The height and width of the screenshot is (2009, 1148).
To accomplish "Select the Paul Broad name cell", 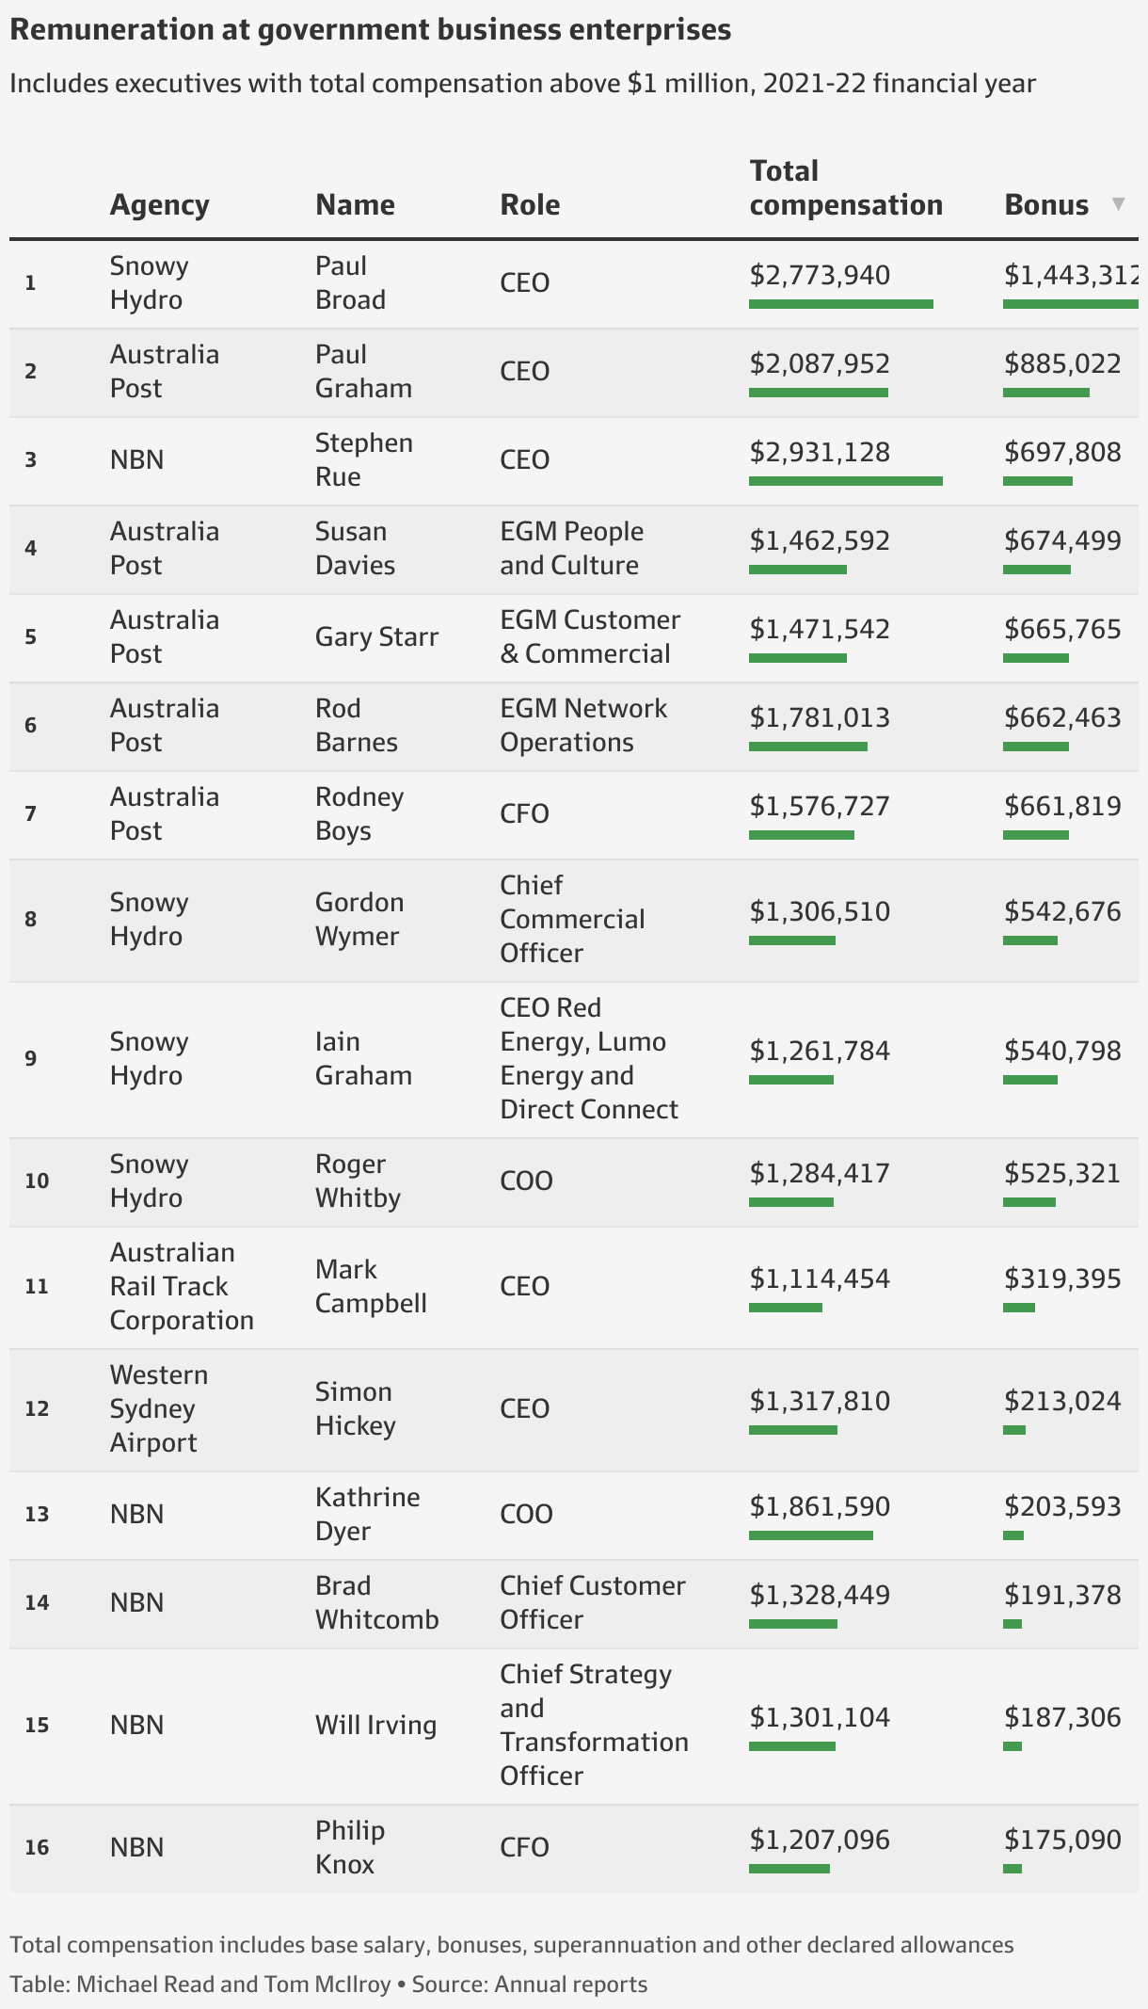I will click(x=350, y=282).
